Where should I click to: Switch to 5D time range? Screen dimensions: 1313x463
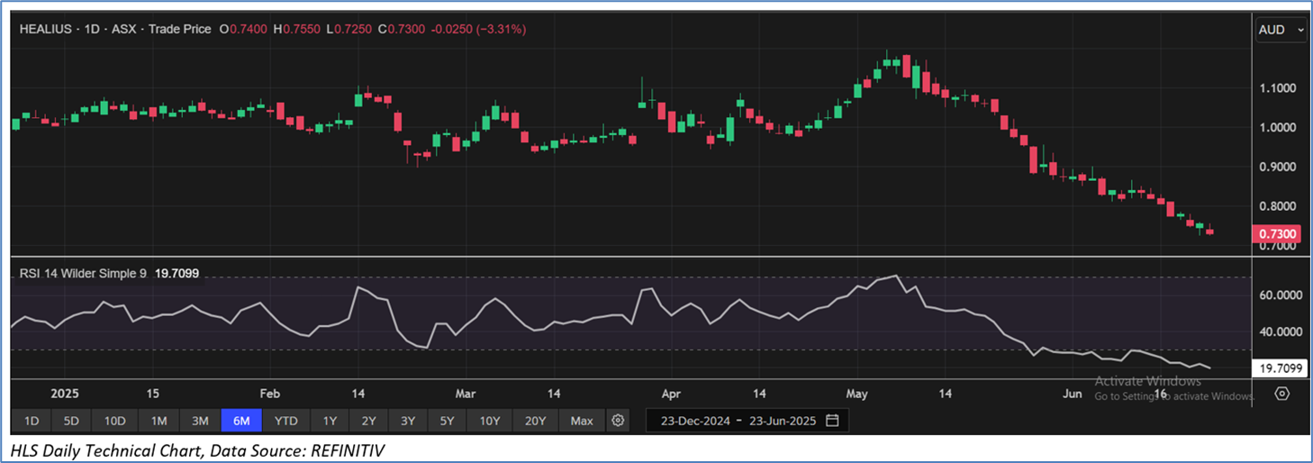tap(71, 421)
